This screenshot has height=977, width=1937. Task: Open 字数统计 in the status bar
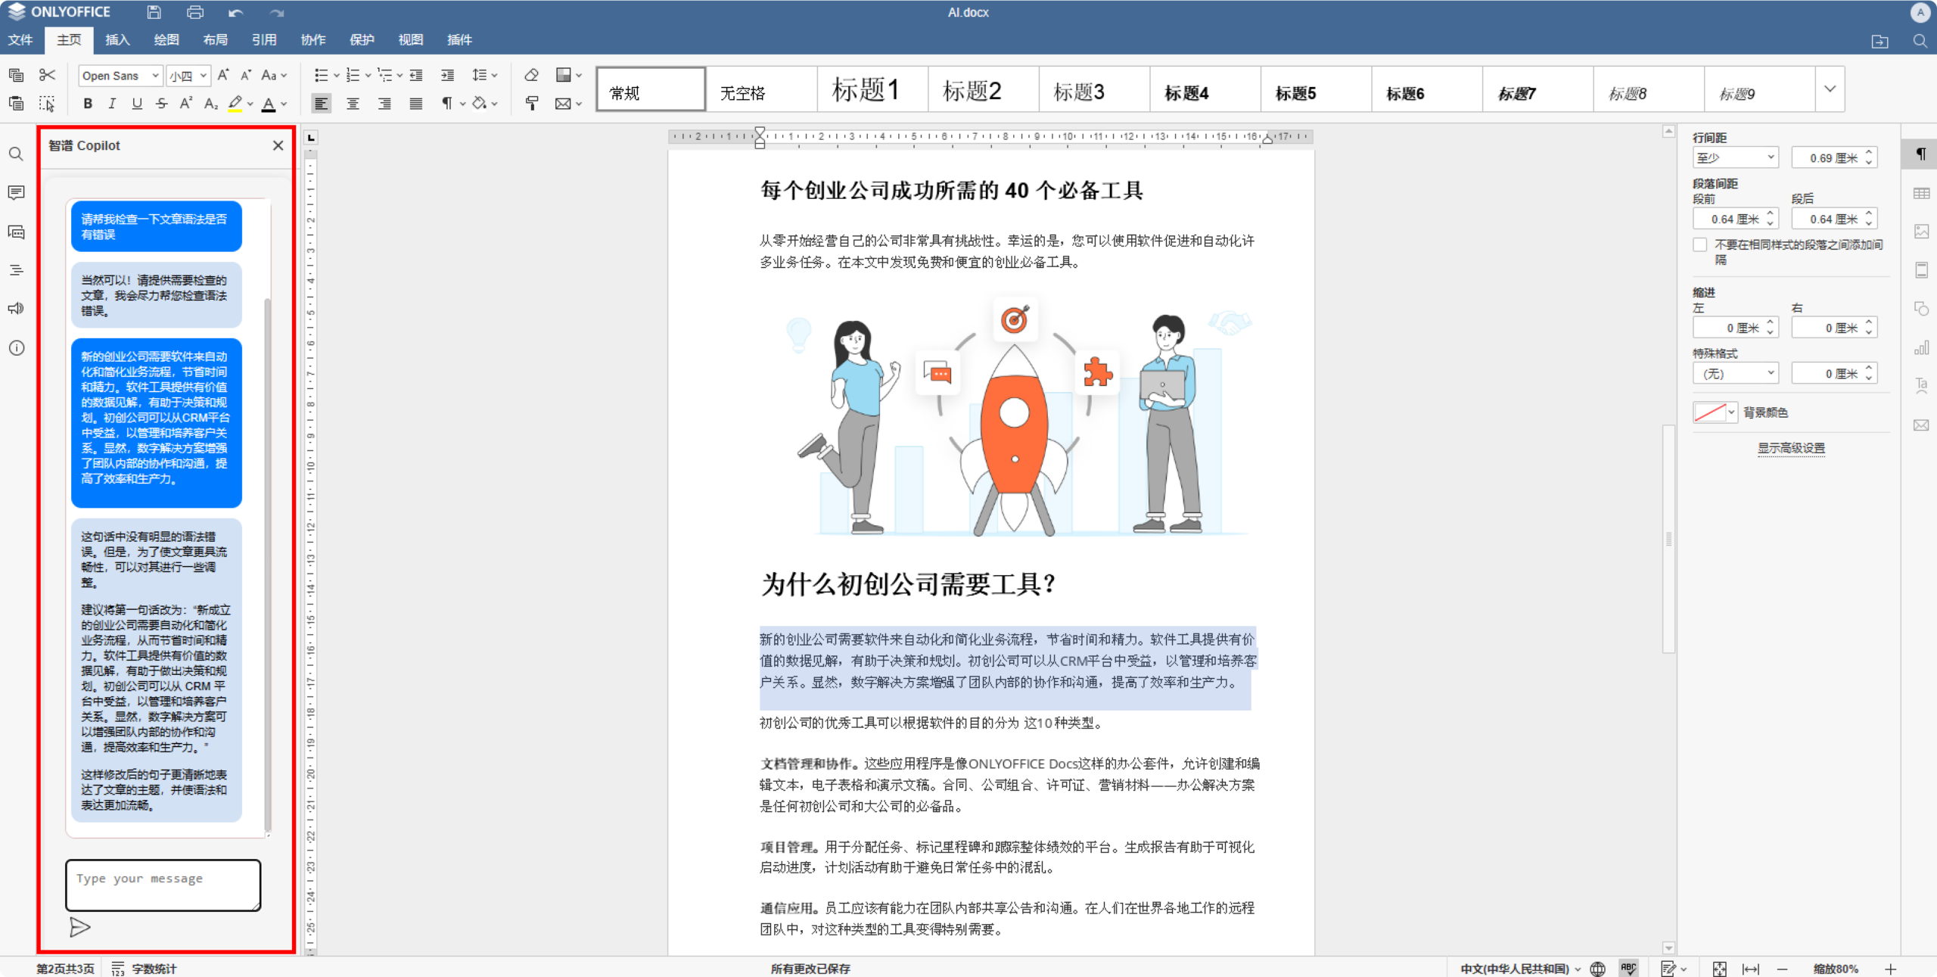145,969
